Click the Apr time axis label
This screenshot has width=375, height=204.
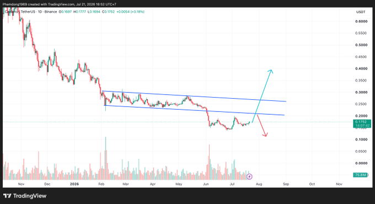click(x=153, y=184)
